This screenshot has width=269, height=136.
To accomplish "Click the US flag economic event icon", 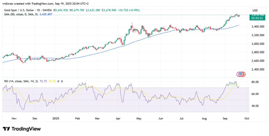I will [241, 74].
